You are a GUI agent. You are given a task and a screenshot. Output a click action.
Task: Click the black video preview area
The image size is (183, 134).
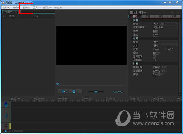tap(91, 45)
